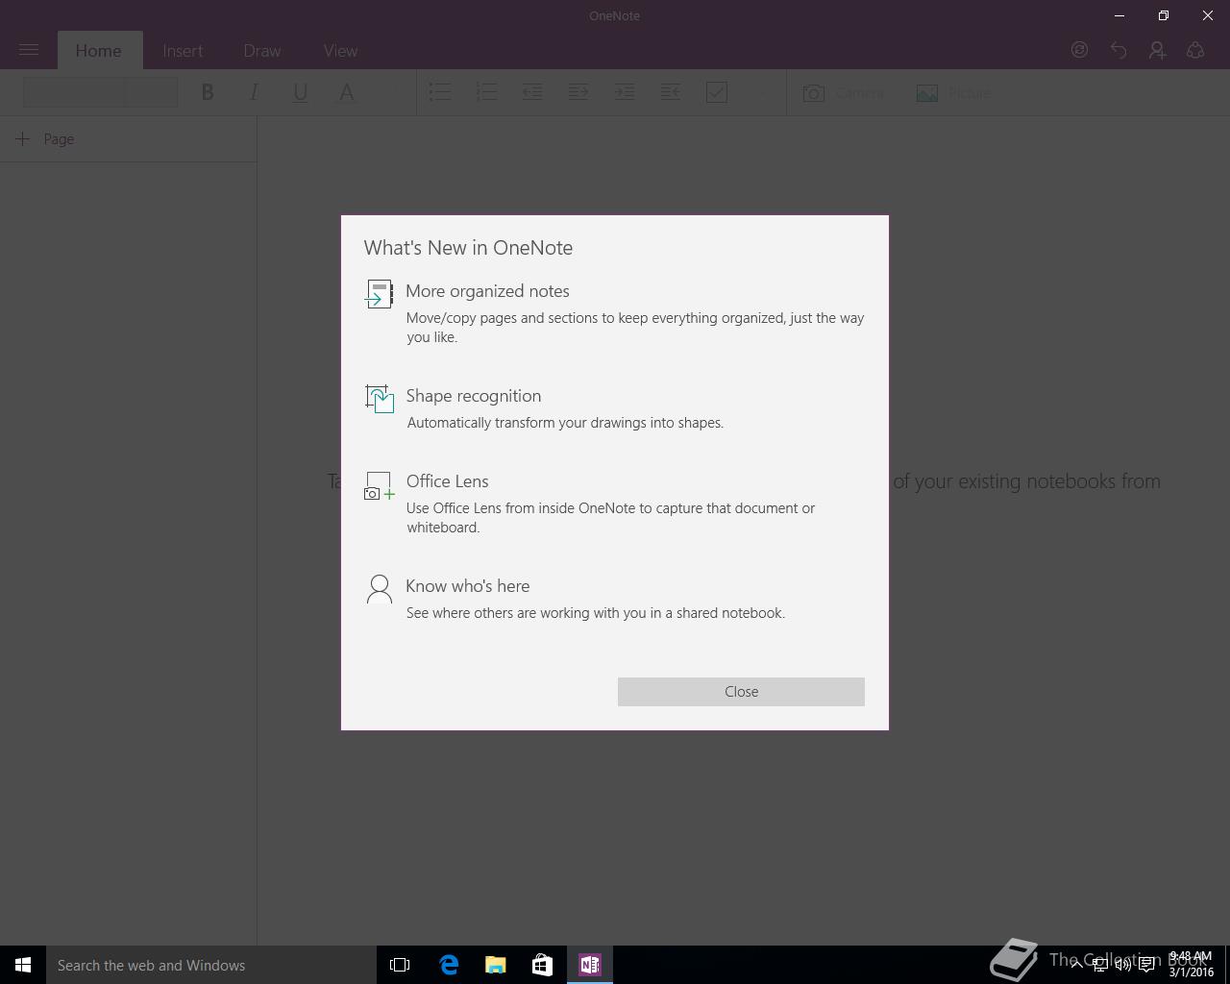1230x984 pixels.
Task: Click the font name input box
Action: pos(75,92)
